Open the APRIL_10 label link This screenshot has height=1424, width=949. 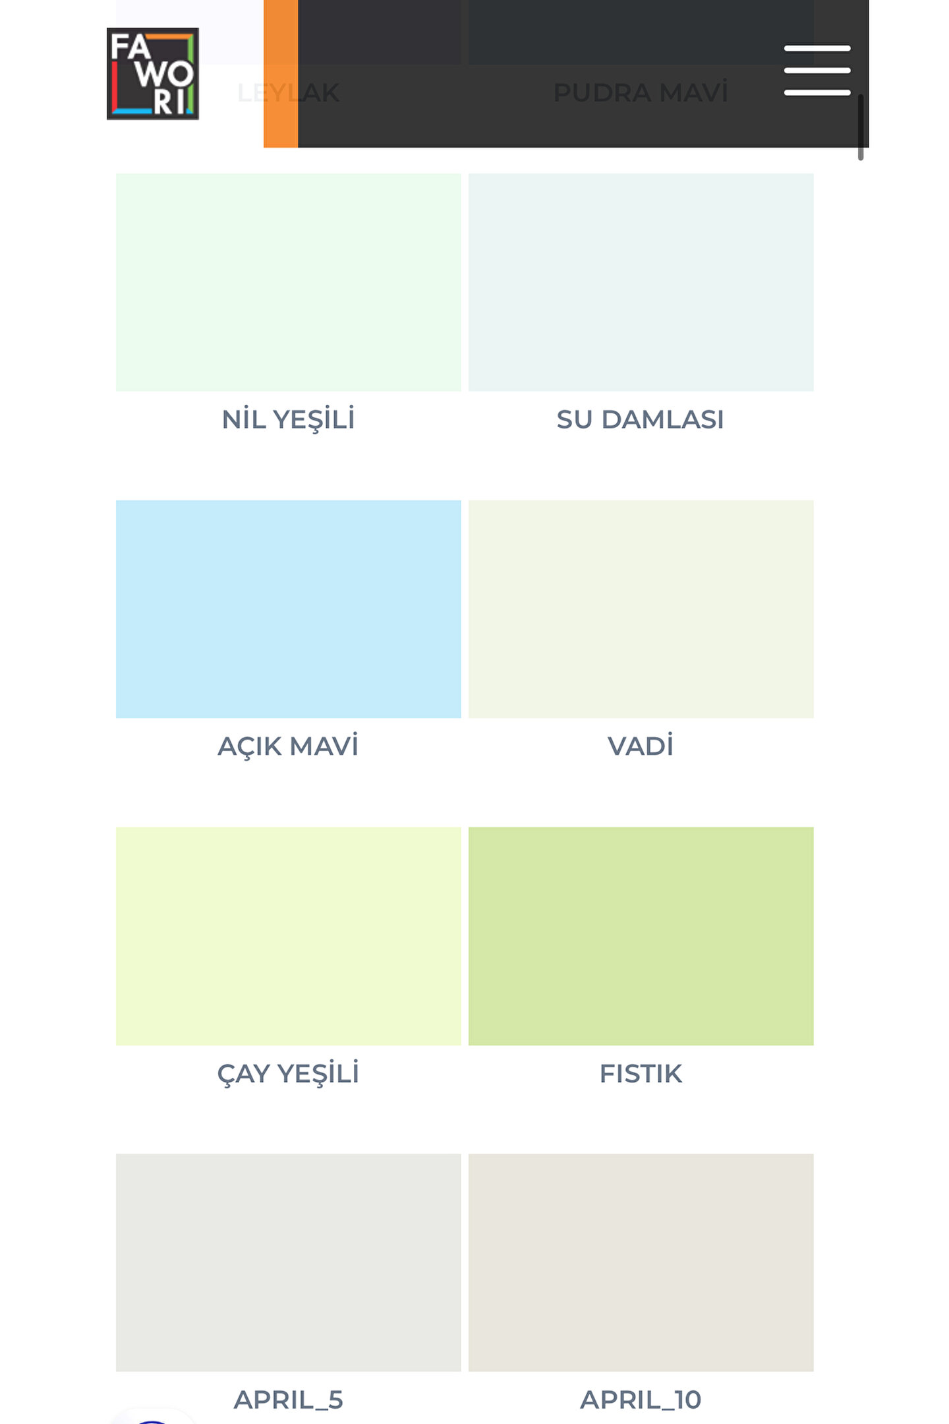point(641,1399)
